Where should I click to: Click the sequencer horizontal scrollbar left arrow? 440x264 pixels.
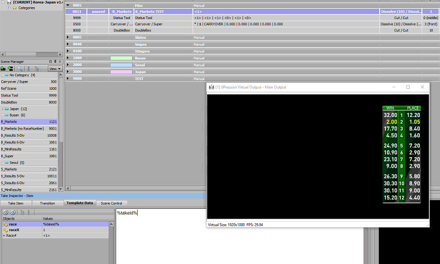coord(68,188)
